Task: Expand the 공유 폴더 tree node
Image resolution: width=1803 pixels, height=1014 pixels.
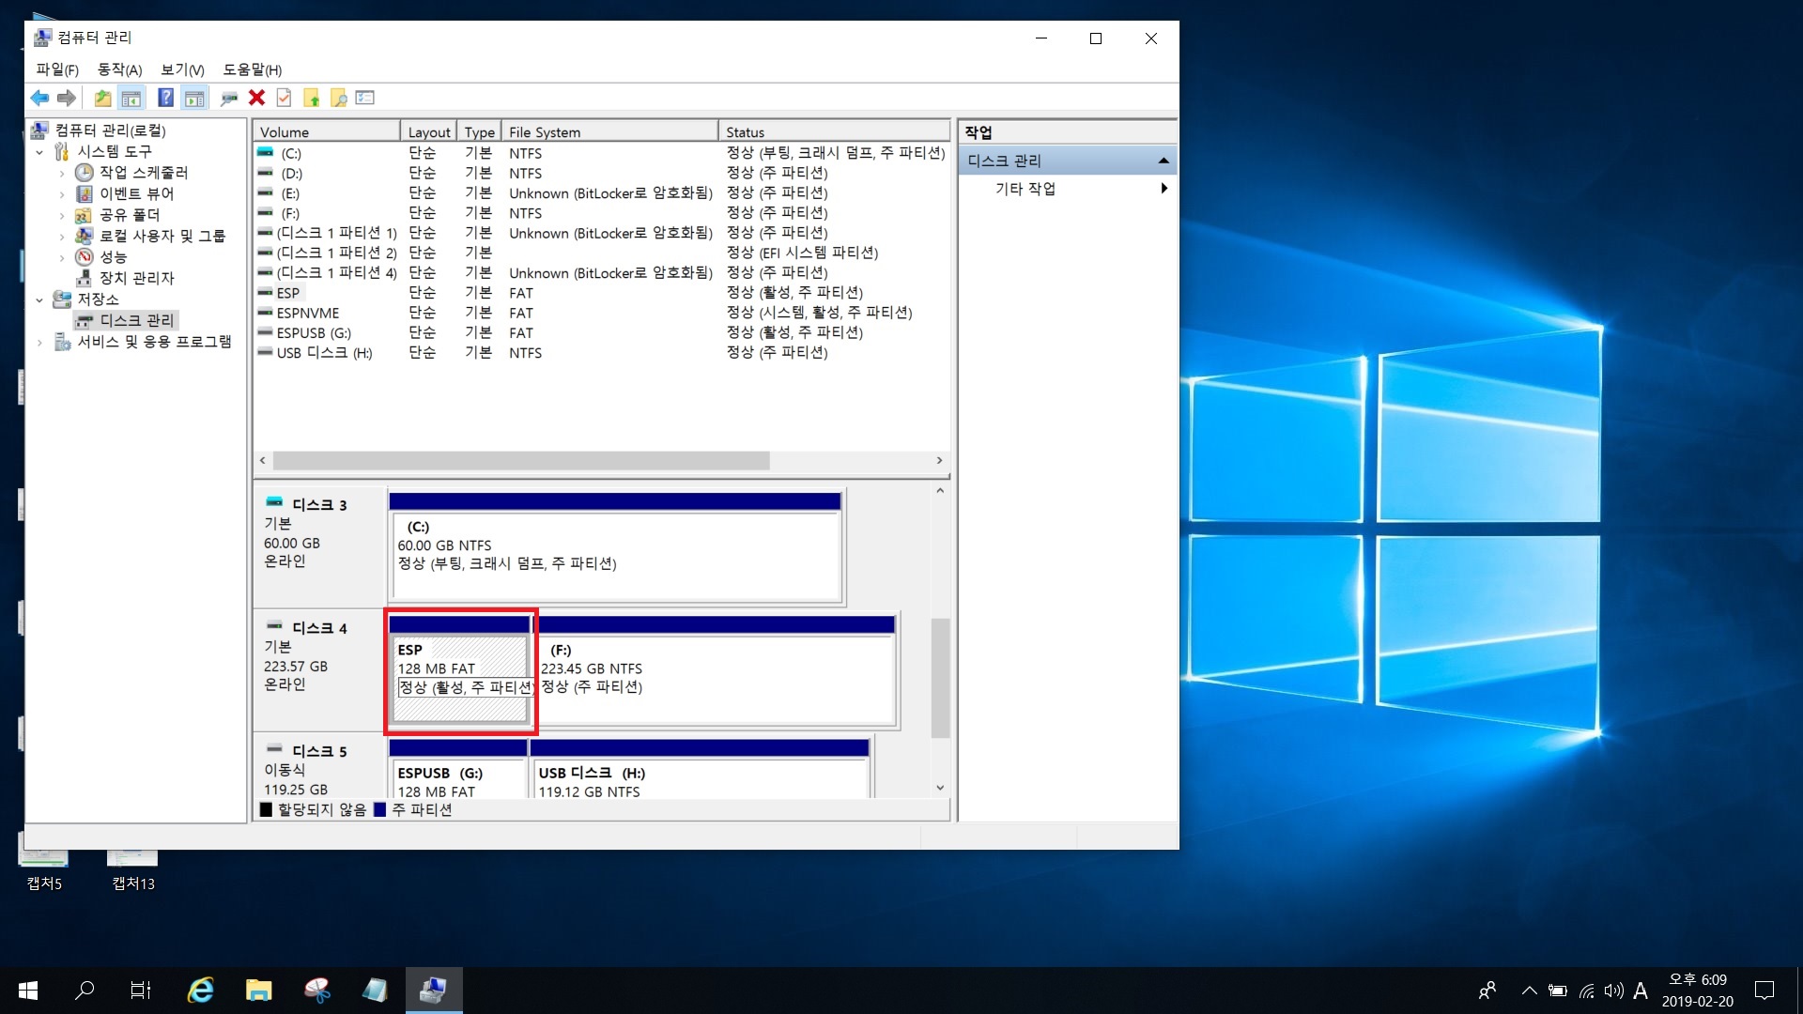Action: [62, 215]
